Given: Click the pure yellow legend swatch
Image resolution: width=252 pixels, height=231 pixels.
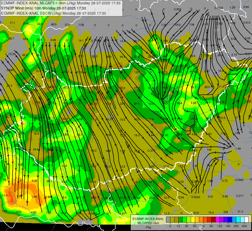Looking at the screenshot, I should pyautogui.click(x=193, y=219).
